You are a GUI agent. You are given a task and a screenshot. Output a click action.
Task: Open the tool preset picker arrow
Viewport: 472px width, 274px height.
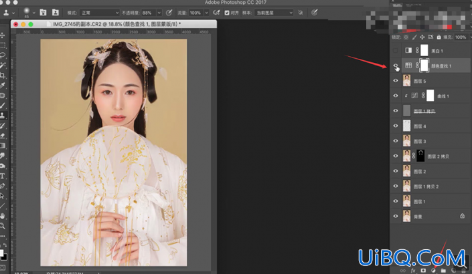(x=13, y=13)
